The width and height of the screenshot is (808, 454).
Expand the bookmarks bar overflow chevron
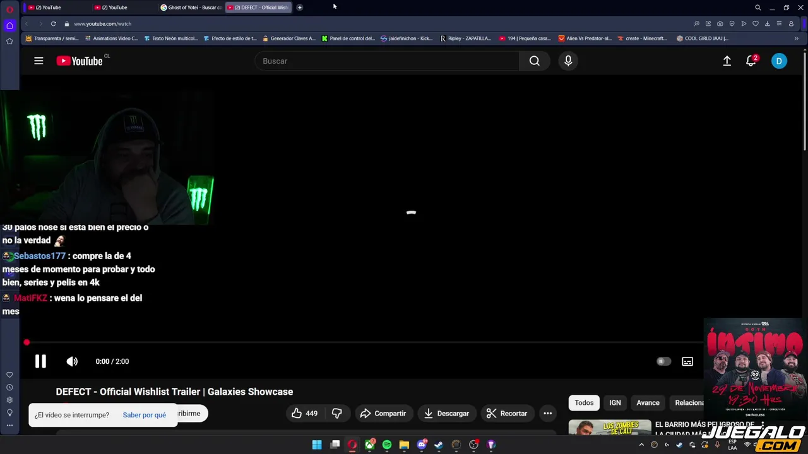click(796, 38)
